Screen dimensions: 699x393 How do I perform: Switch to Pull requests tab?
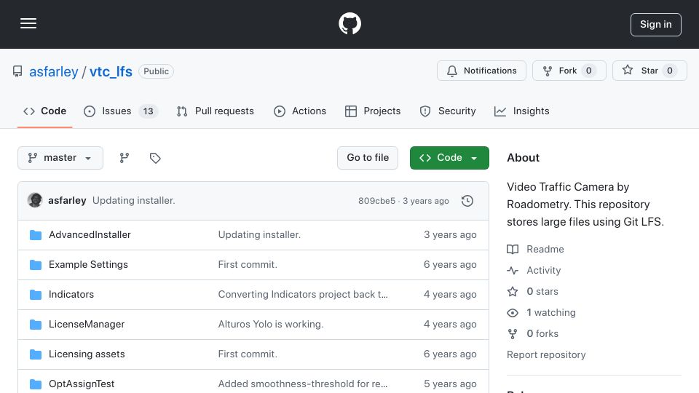(216, 111)
